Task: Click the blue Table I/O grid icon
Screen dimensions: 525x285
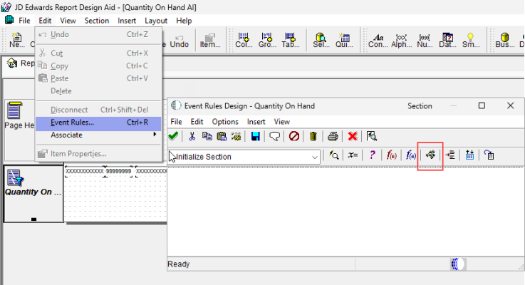Action: pyautogui.click(x=469, y=155)
